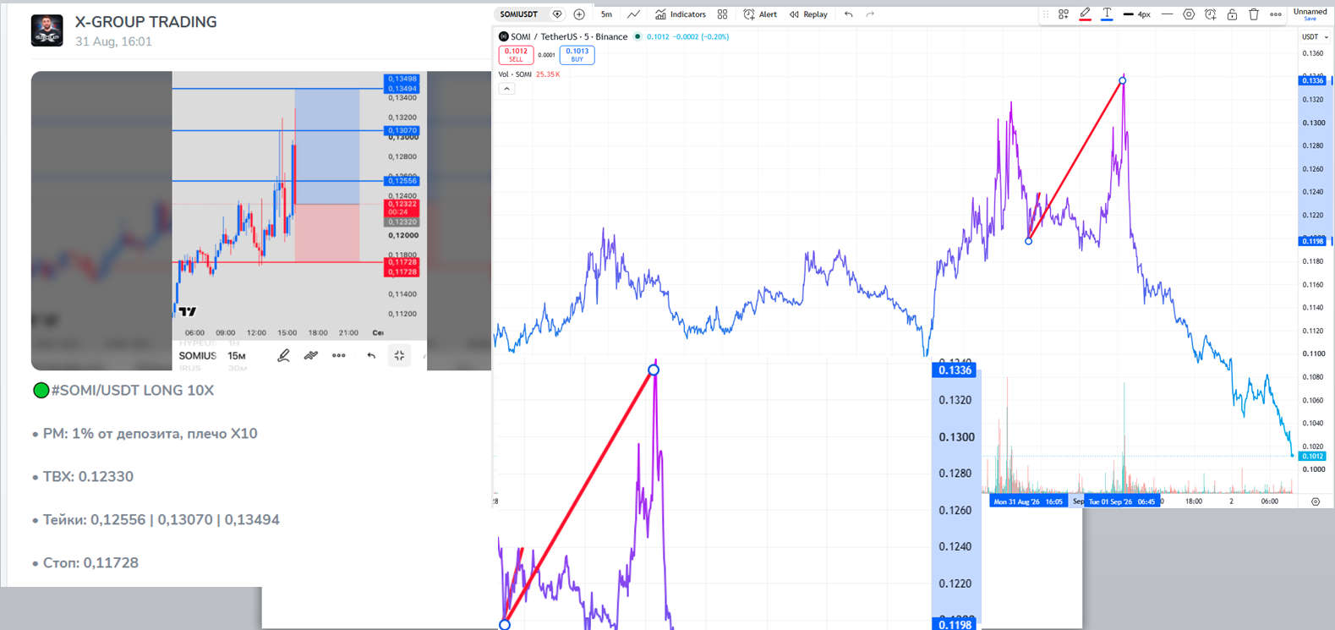Toggle lock on the selected drawing
This screenshot has height=630, width=1335.
[x=1232, y=14]
